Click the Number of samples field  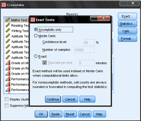pos(84,50)
